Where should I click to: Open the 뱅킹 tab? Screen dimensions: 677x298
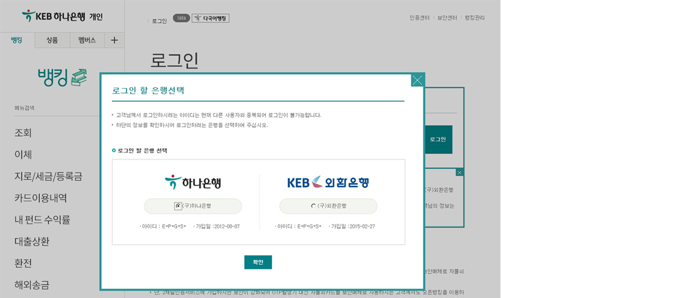click(17, 40)
